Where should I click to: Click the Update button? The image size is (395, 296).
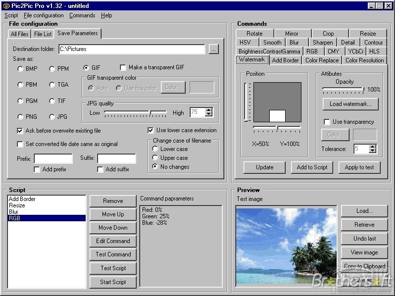(264, 167)
